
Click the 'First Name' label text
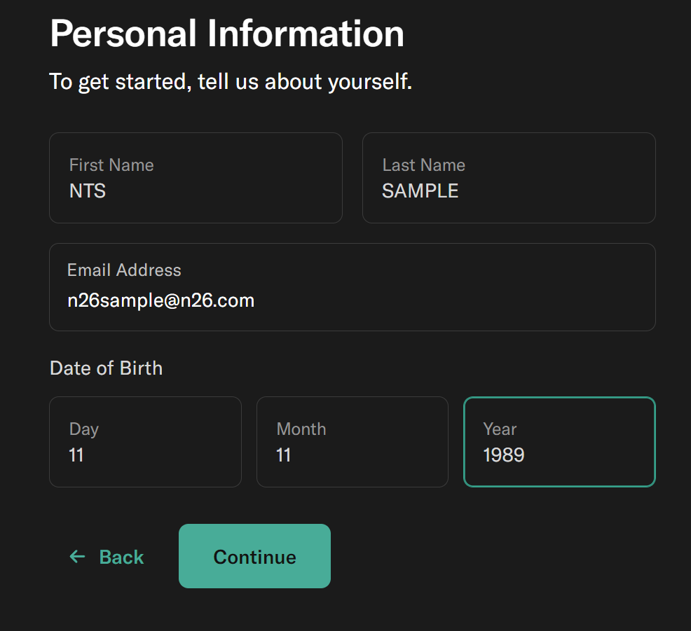click(111, 165)
